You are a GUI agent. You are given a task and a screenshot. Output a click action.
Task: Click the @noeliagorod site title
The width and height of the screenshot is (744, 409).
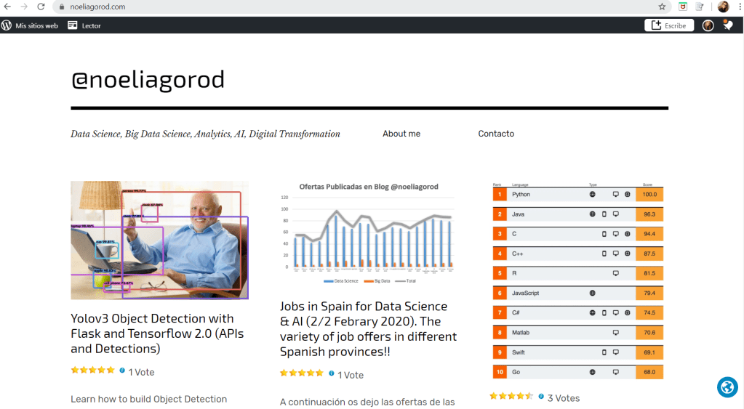click(x=148, y=79)
